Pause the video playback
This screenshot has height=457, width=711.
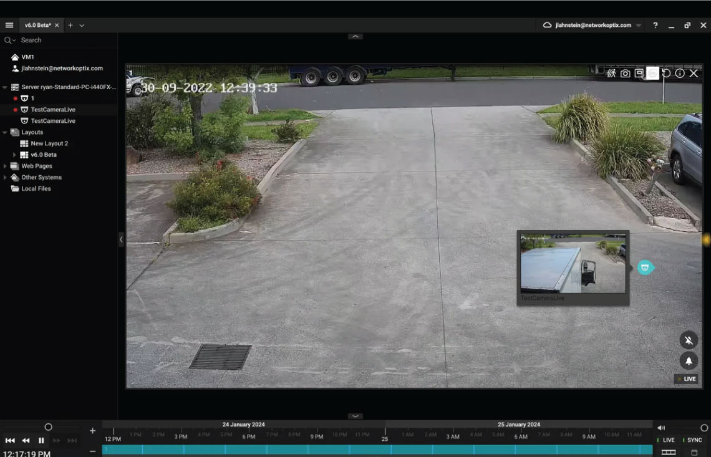(x=41, y=441)
